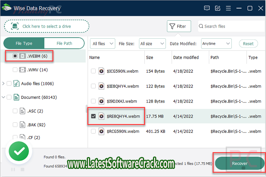Open the Date Modified Anytime dropdown
This screenshot has height=177, width=266.
(x=216, y=44)
